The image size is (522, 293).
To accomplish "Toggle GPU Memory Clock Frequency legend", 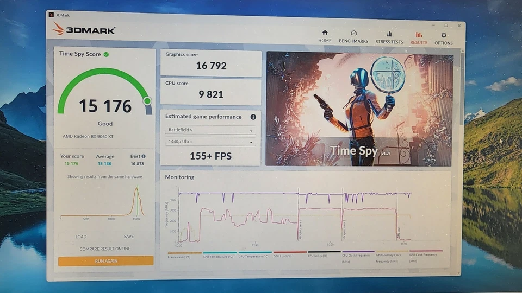I will pos(391,257).
